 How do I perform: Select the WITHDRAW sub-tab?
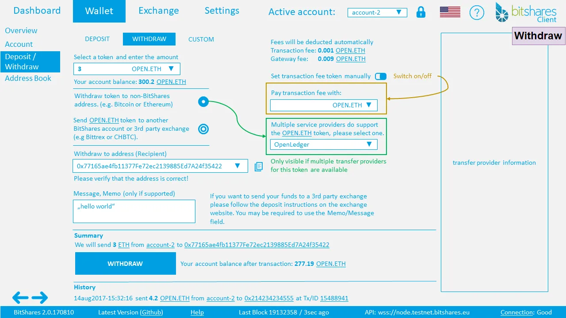coord(149,39)
